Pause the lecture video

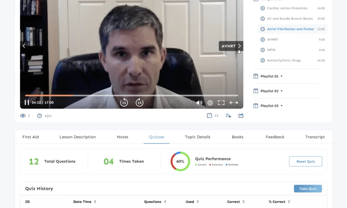(x=27, y=102)
